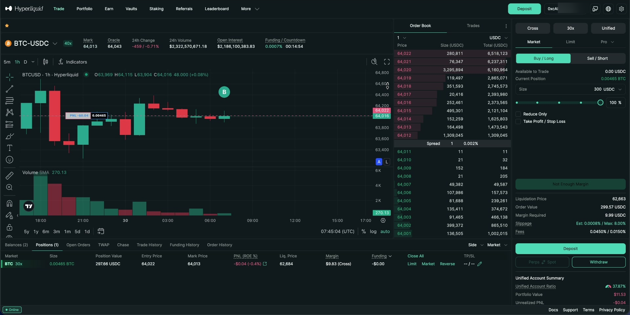
Task: Select the text annotation tool
Action: pyautogui.click(x=10, y=148)
